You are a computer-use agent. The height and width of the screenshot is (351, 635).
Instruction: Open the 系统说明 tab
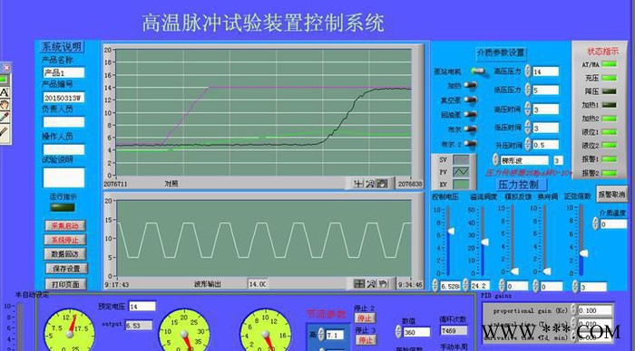[62, 47]
